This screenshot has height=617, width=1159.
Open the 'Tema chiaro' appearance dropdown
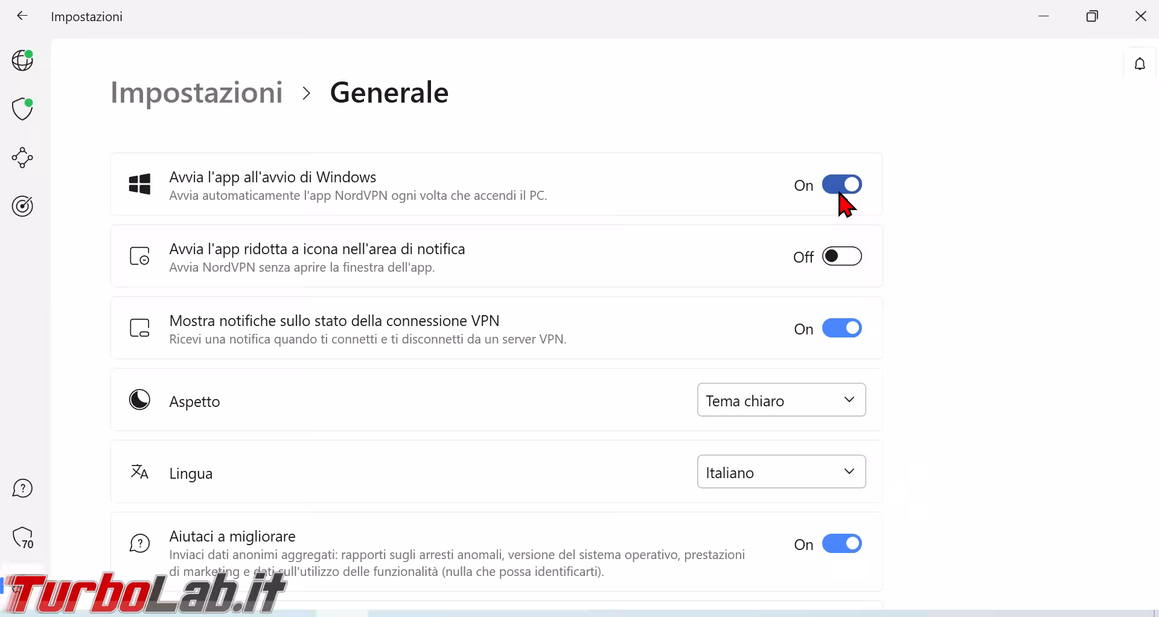781,400
